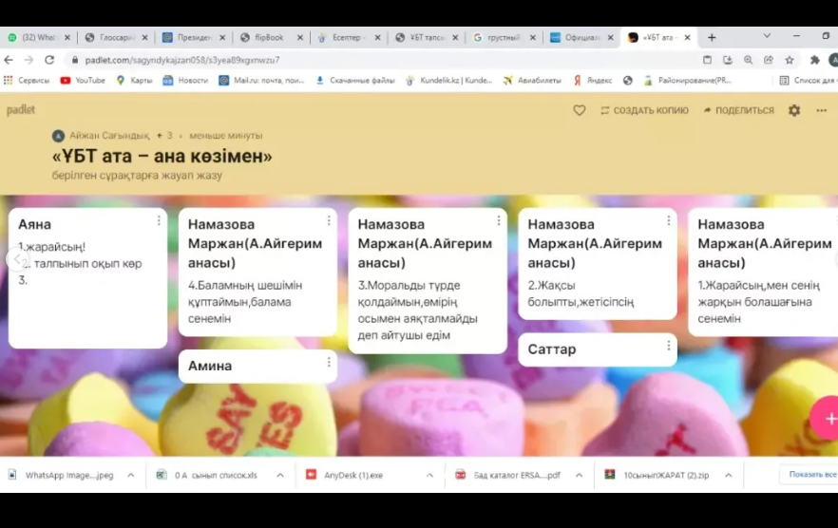Click the heart like icon in Padlet header
Viewport: 838px width, 528px height.
click(x=579, y=110)
